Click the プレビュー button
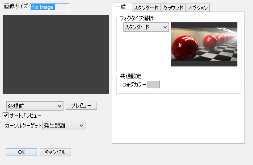Screen dimensions: 253x165 [x=81, y=106]
